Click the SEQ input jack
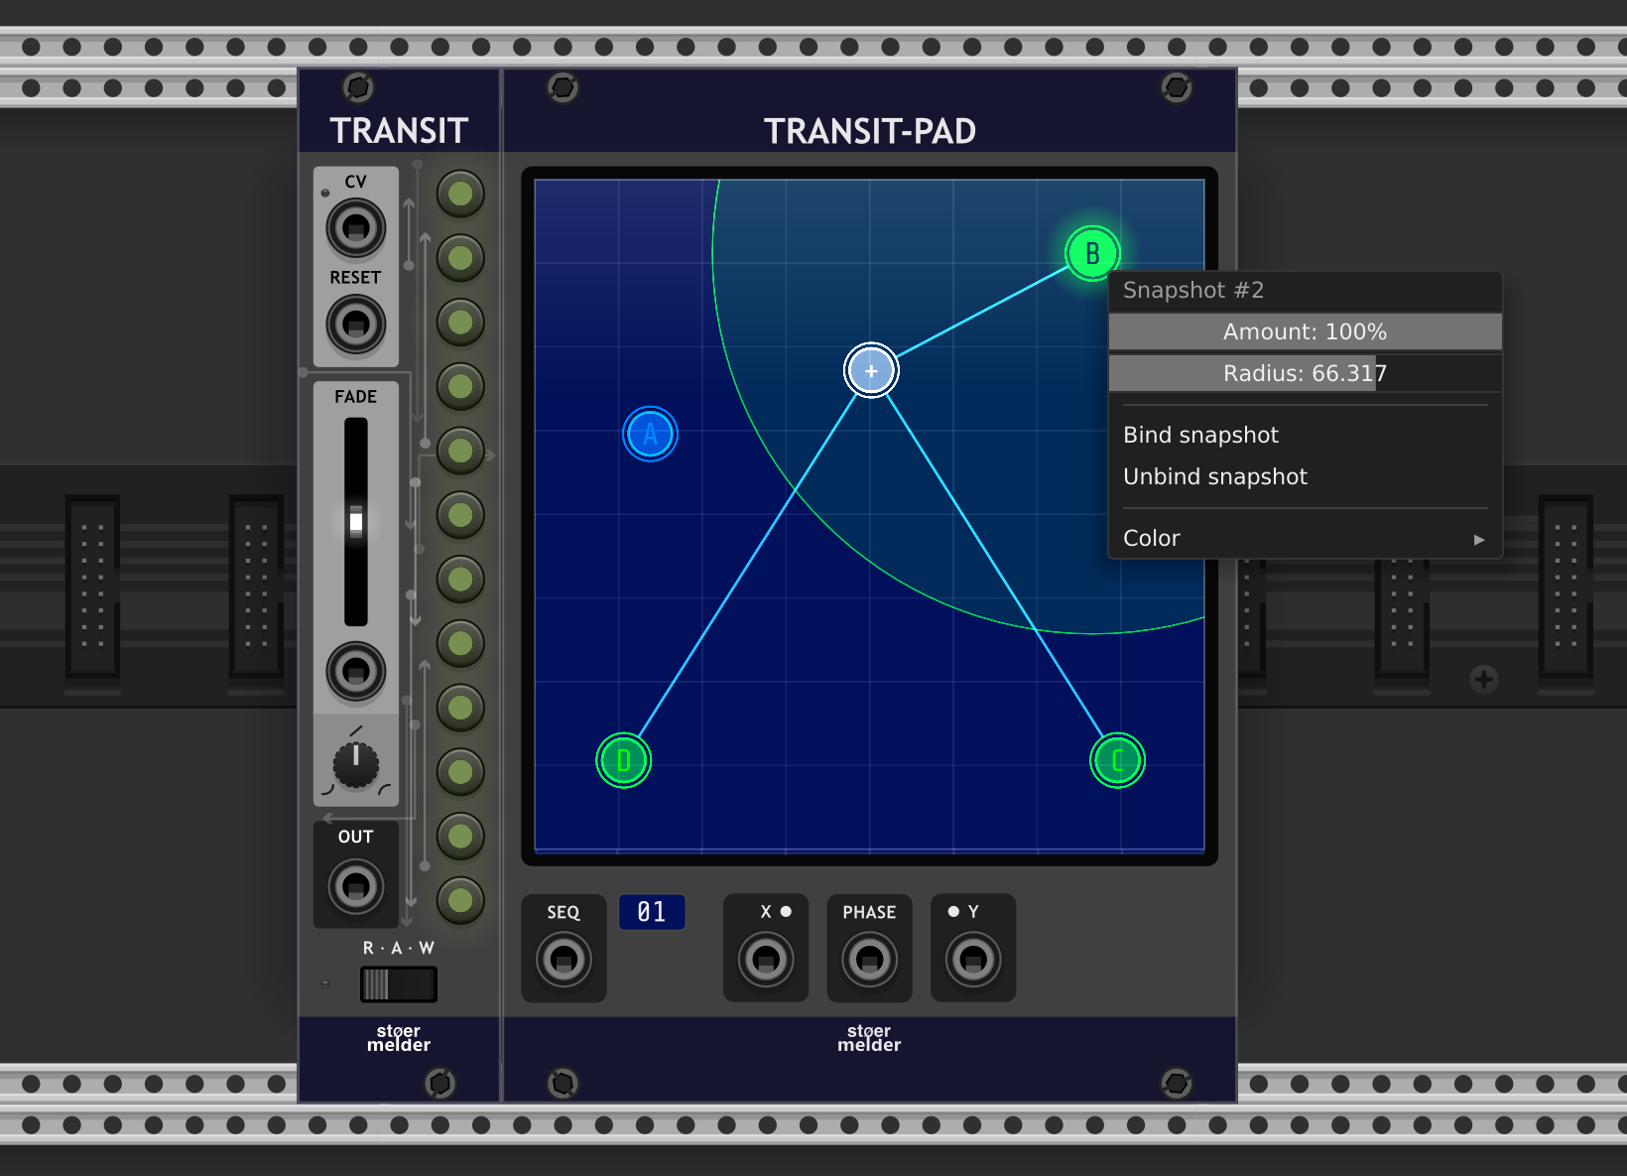The image size is (1627, 1176). (563, 960)
